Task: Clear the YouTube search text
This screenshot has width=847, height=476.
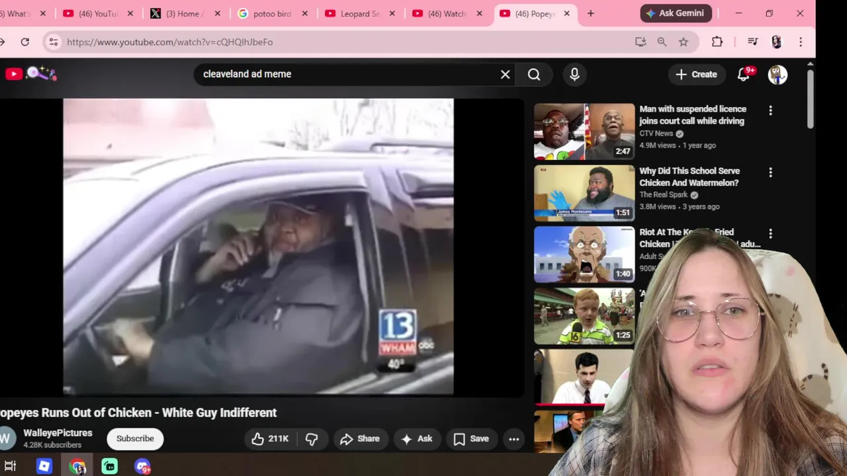Action: point(505,74)
